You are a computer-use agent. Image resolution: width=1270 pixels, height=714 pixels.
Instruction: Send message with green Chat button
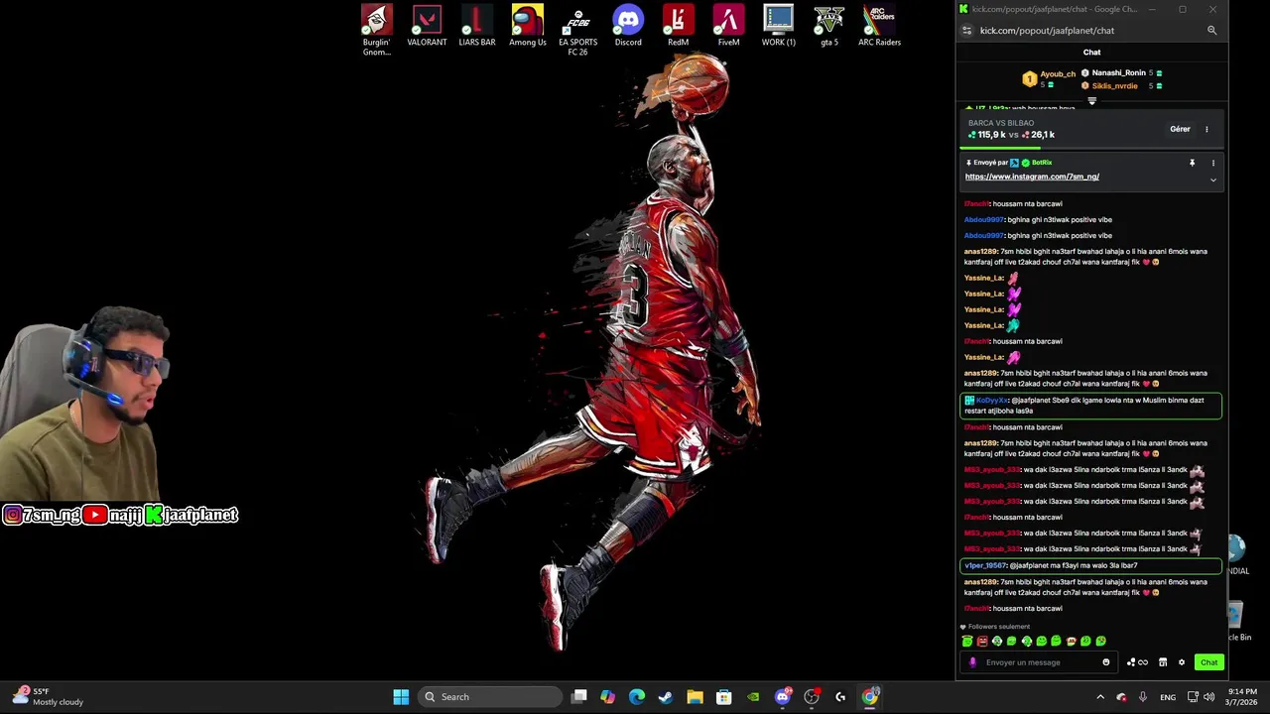[x=1208, y=662]
